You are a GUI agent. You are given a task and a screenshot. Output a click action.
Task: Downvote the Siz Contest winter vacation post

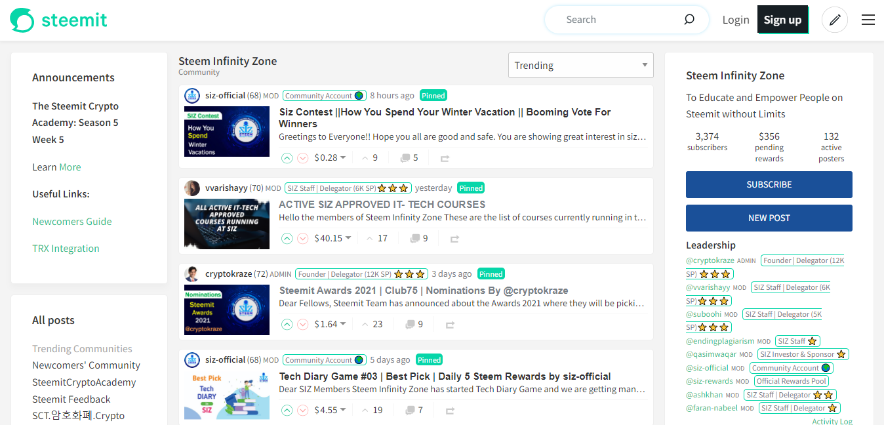(303, 158)
